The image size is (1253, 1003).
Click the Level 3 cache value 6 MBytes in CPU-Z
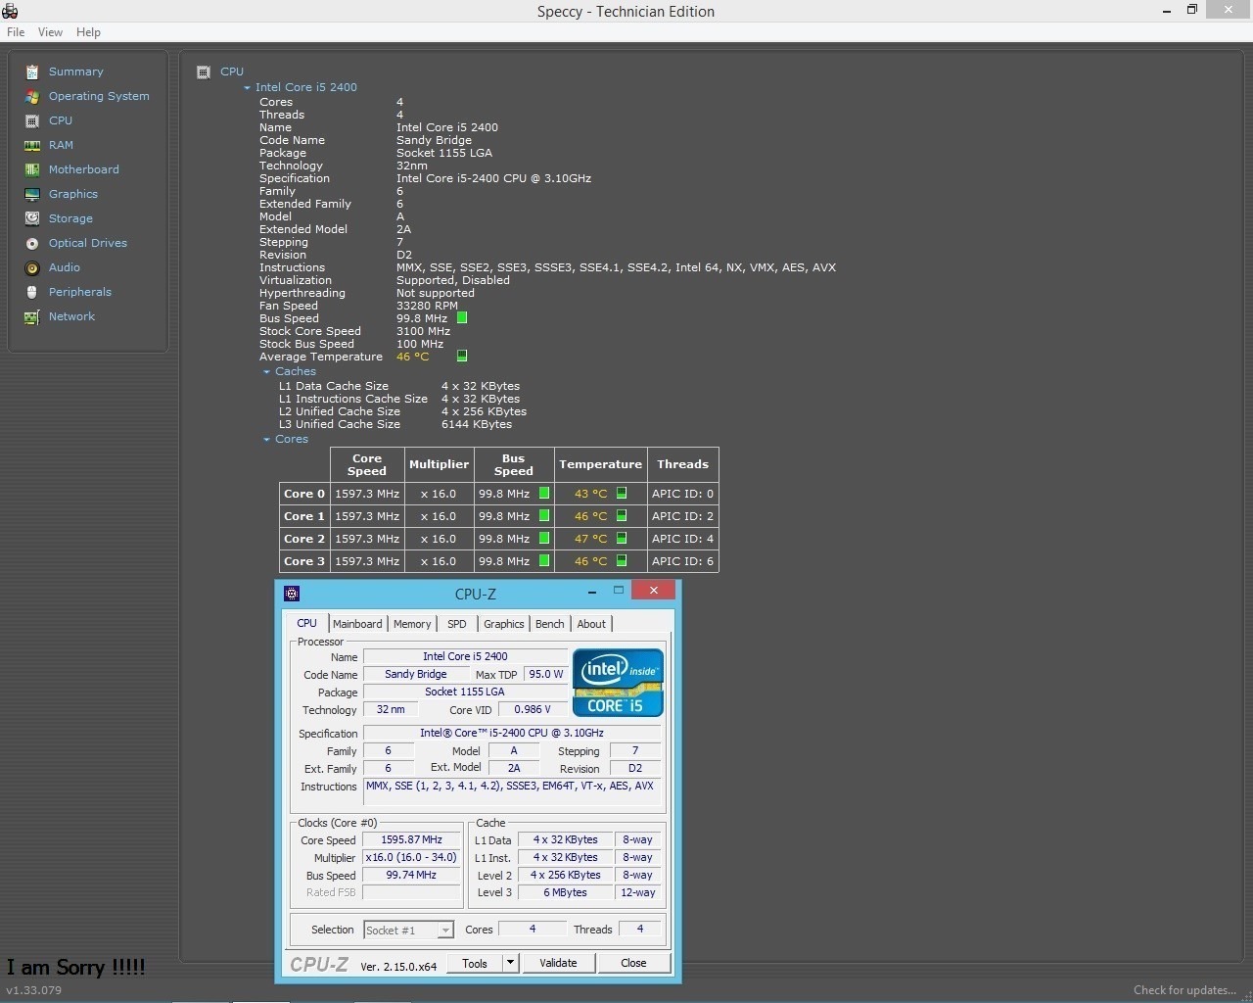(566, 892)
